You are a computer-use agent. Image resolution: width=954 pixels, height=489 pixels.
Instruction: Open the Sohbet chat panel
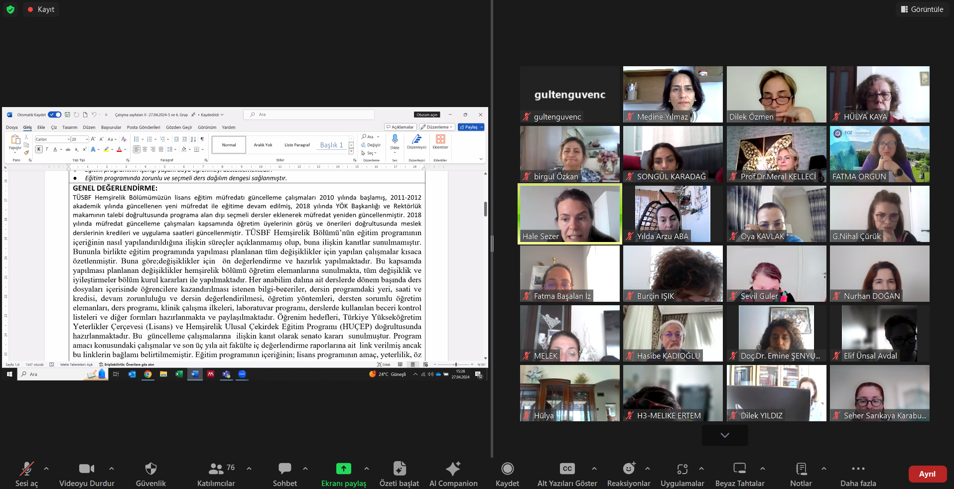(x=284, y=474)
